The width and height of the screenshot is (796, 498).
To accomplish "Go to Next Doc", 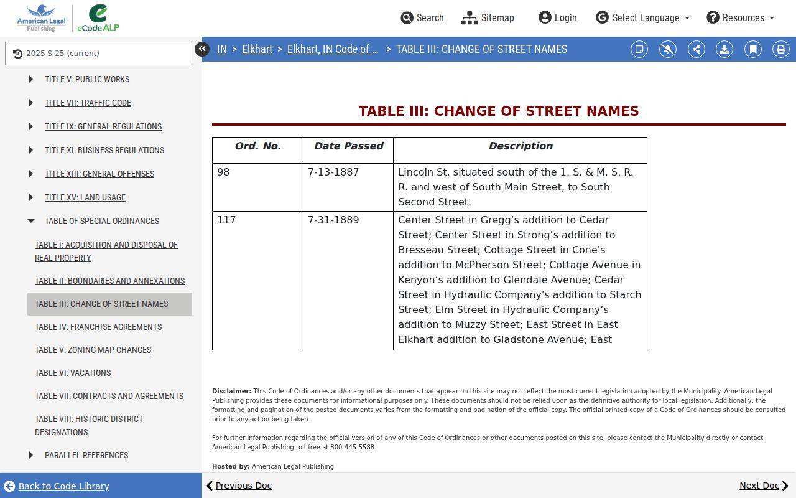I will [764, 486].
